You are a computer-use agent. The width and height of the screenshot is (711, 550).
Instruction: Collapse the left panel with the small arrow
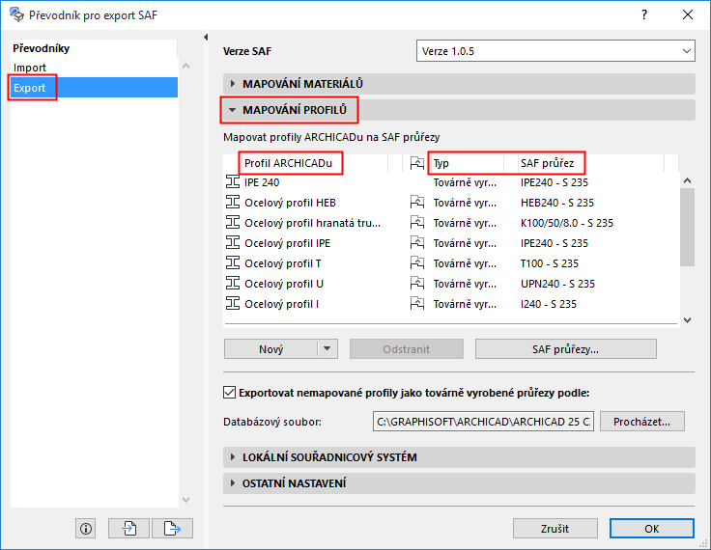[x=206, y=38]
